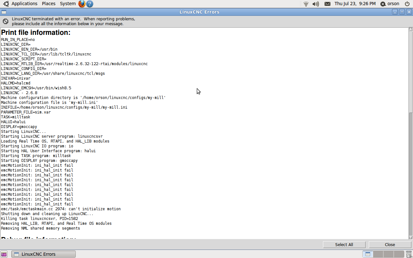This screenshot has width=413, height=258.
Task: Click the Show Desktop icon in taskbar
Action: tap(4, 254)
